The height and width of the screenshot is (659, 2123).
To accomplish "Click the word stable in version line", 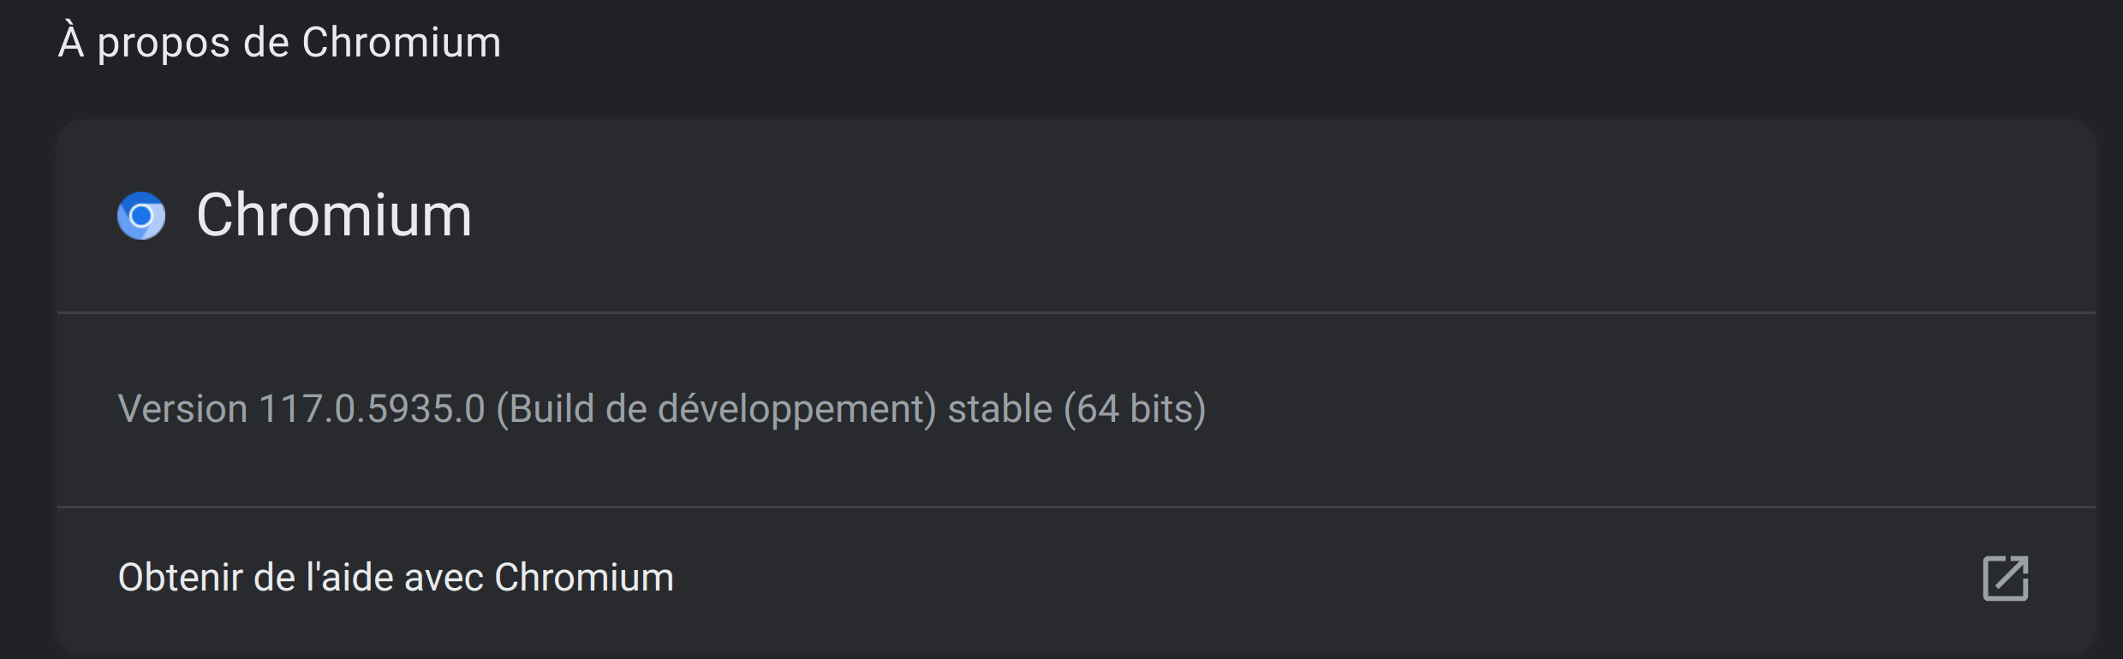I will click(x=1000, y=409).
